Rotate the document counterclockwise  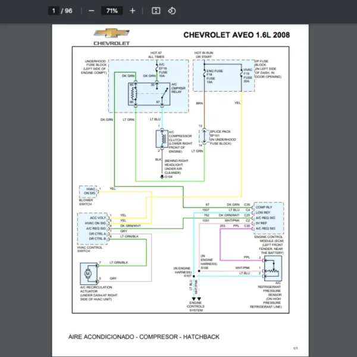pyautogui.click(x=172, y=11)
